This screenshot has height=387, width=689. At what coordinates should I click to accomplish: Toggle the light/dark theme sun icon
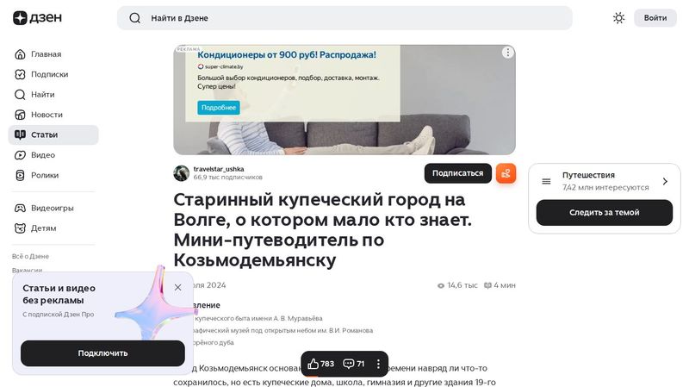click(618, 18)
